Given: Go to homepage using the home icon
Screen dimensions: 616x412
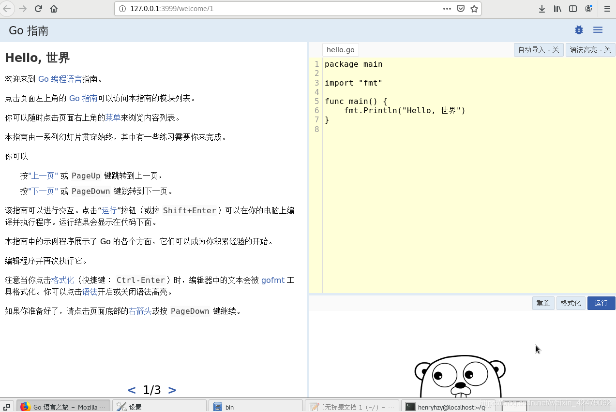Looking at the screenshot, I should [54, 8].
